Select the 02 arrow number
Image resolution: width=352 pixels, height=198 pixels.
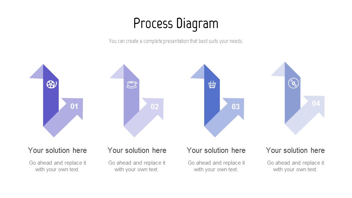tap(155, 106)
